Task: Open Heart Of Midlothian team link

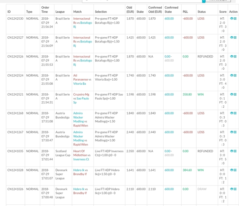Action: [81, 153]
